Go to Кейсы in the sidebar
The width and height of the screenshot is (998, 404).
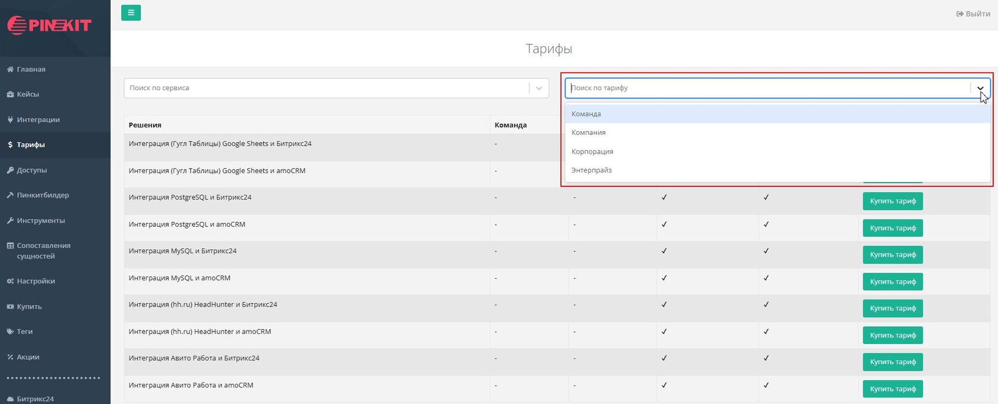[x=55, y=94]
